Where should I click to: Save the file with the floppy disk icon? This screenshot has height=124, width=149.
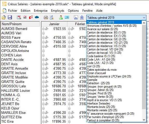tap(10, 17)
